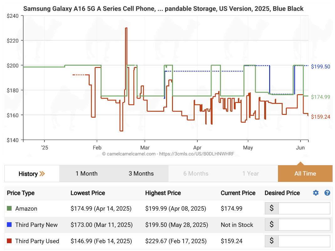The image size is (335, 251).
Task: Click the $229.67 price spike on chart
Action: pyautogui.click(x=126, y=28)
